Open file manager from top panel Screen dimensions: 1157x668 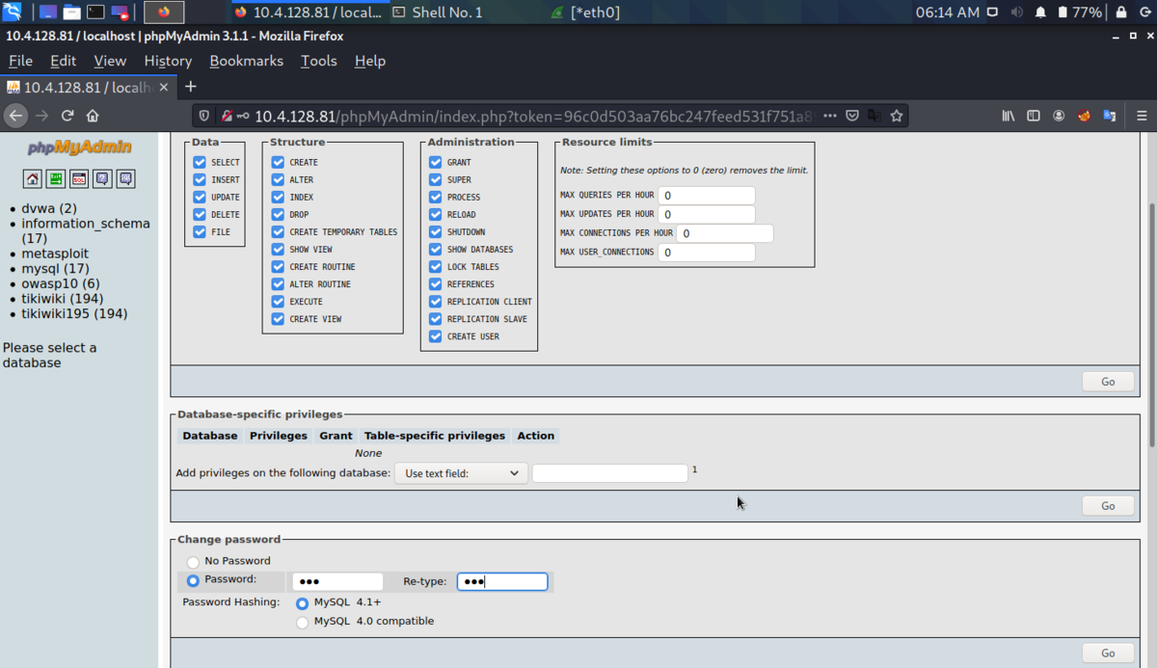coord(72,13)
